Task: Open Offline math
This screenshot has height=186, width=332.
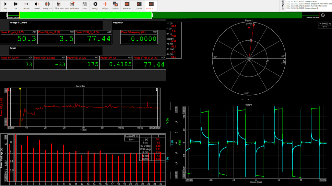Action: (x=59, y=5)
